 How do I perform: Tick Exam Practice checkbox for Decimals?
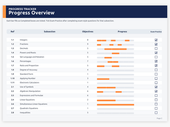click(x=156, y=48)
